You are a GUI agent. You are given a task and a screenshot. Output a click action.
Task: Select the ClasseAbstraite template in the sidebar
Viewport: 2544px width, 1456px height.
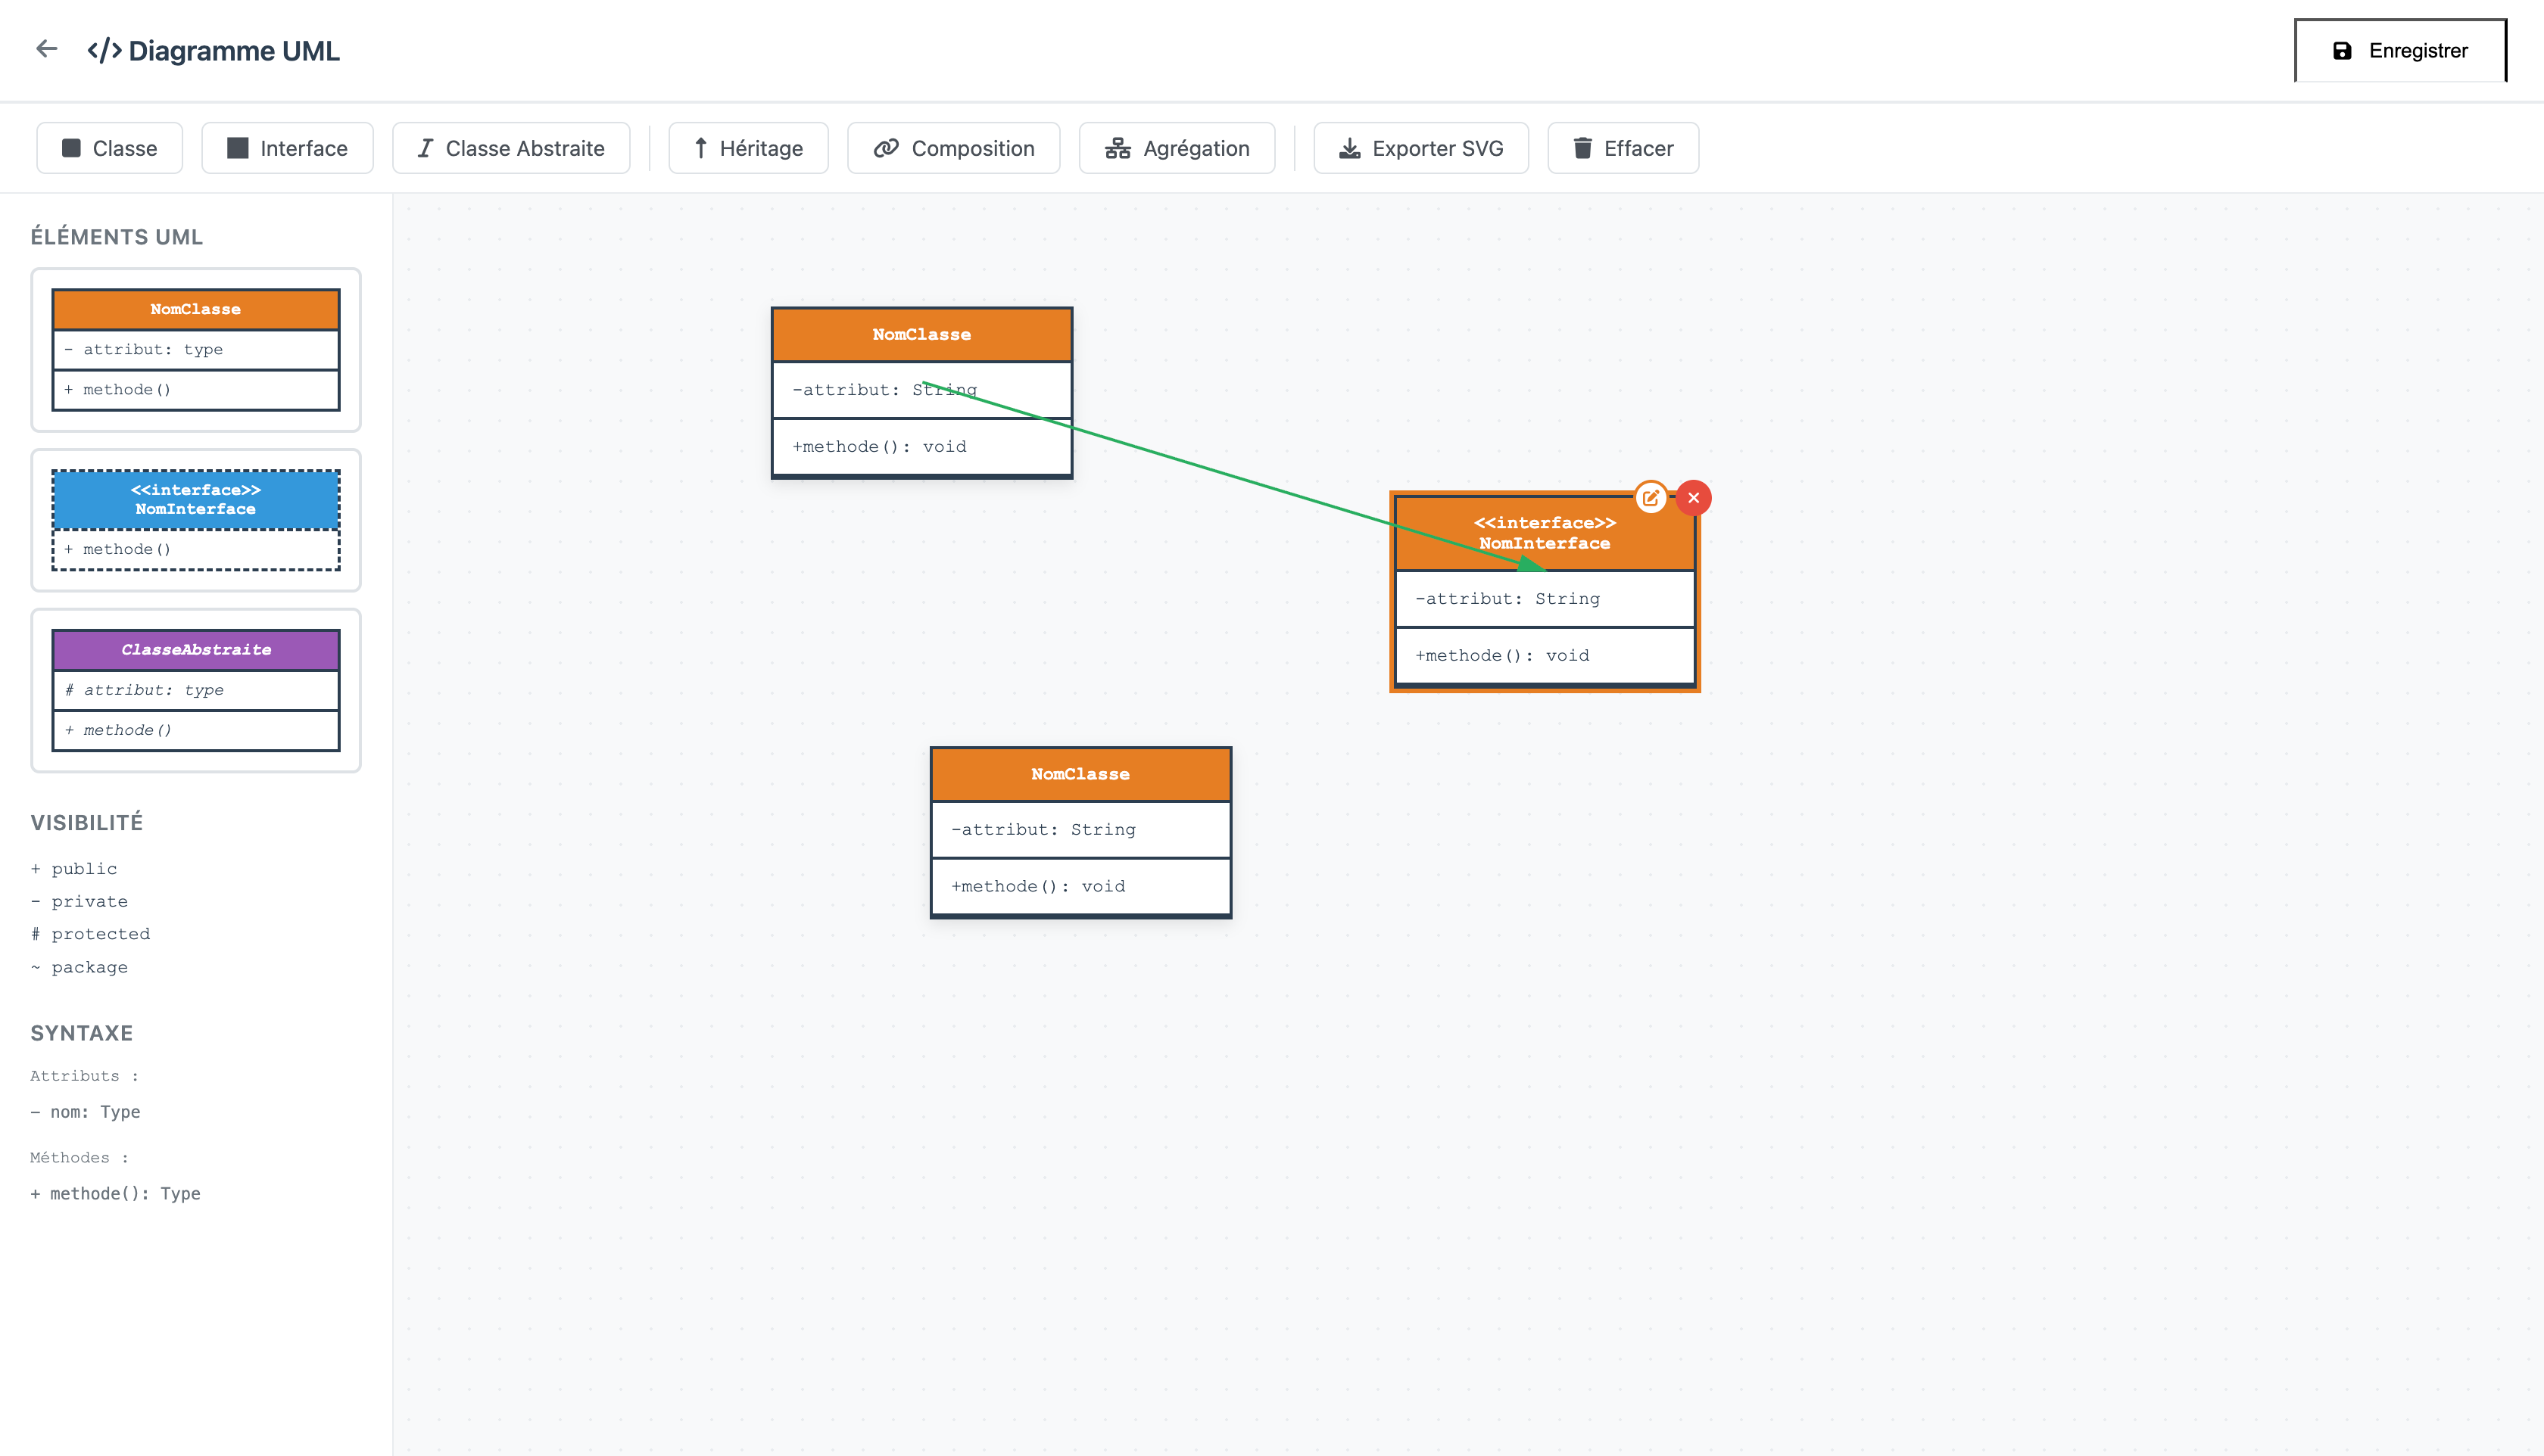click(x=195, y=690)
